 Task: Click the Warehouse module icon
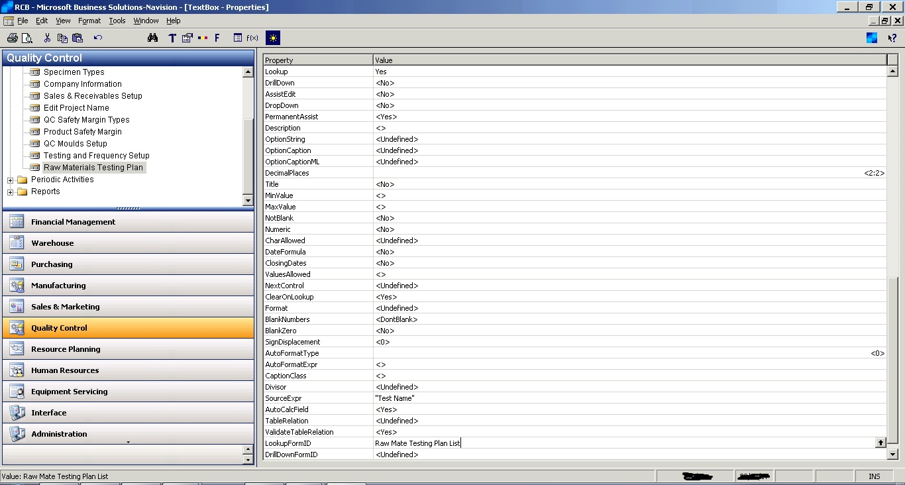(x=17, y=243)
